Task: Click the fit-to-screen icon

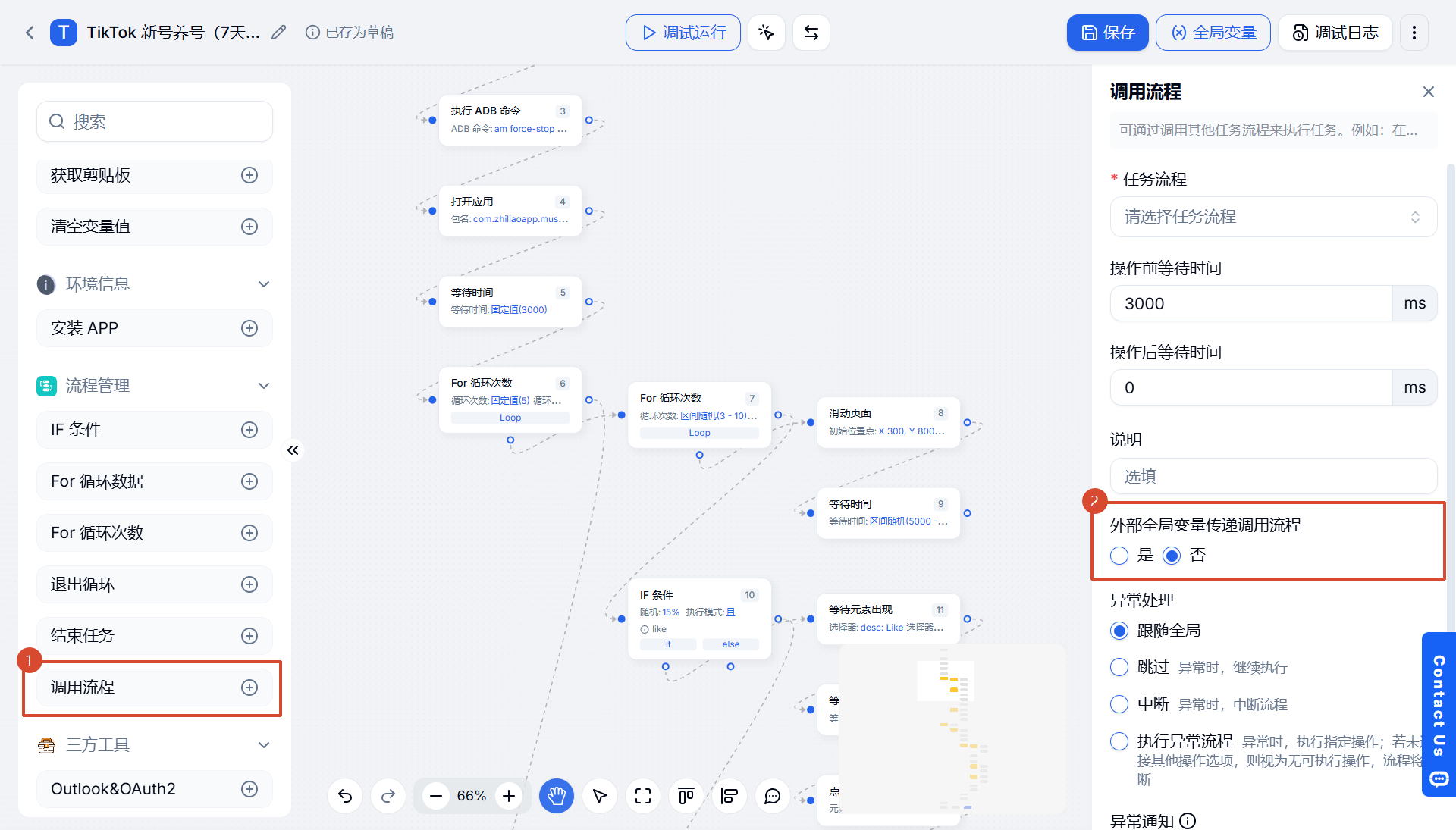Action: [x=643, y=796]
